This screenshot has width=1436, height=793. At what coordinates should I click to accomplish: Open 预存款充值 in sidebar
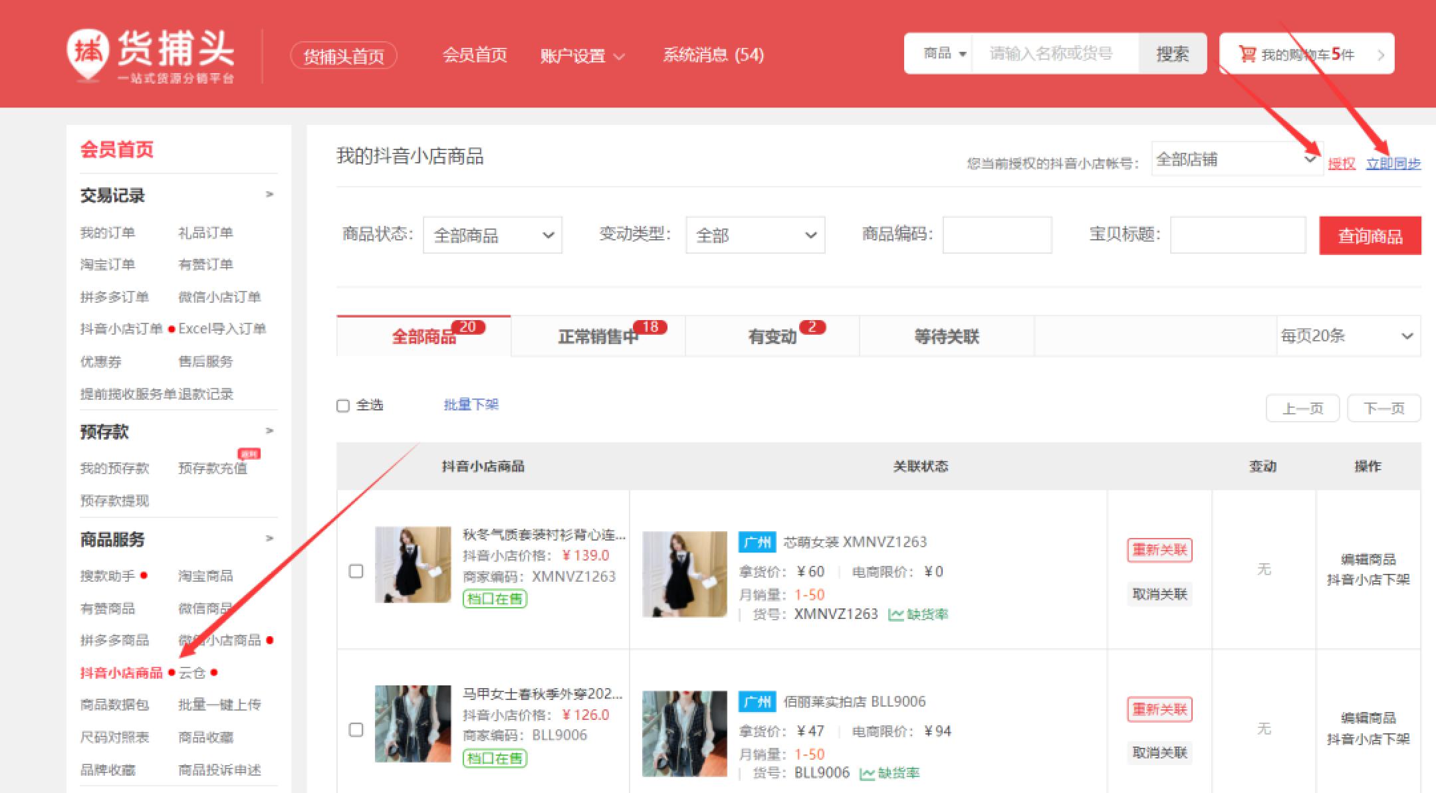(213, 468)
